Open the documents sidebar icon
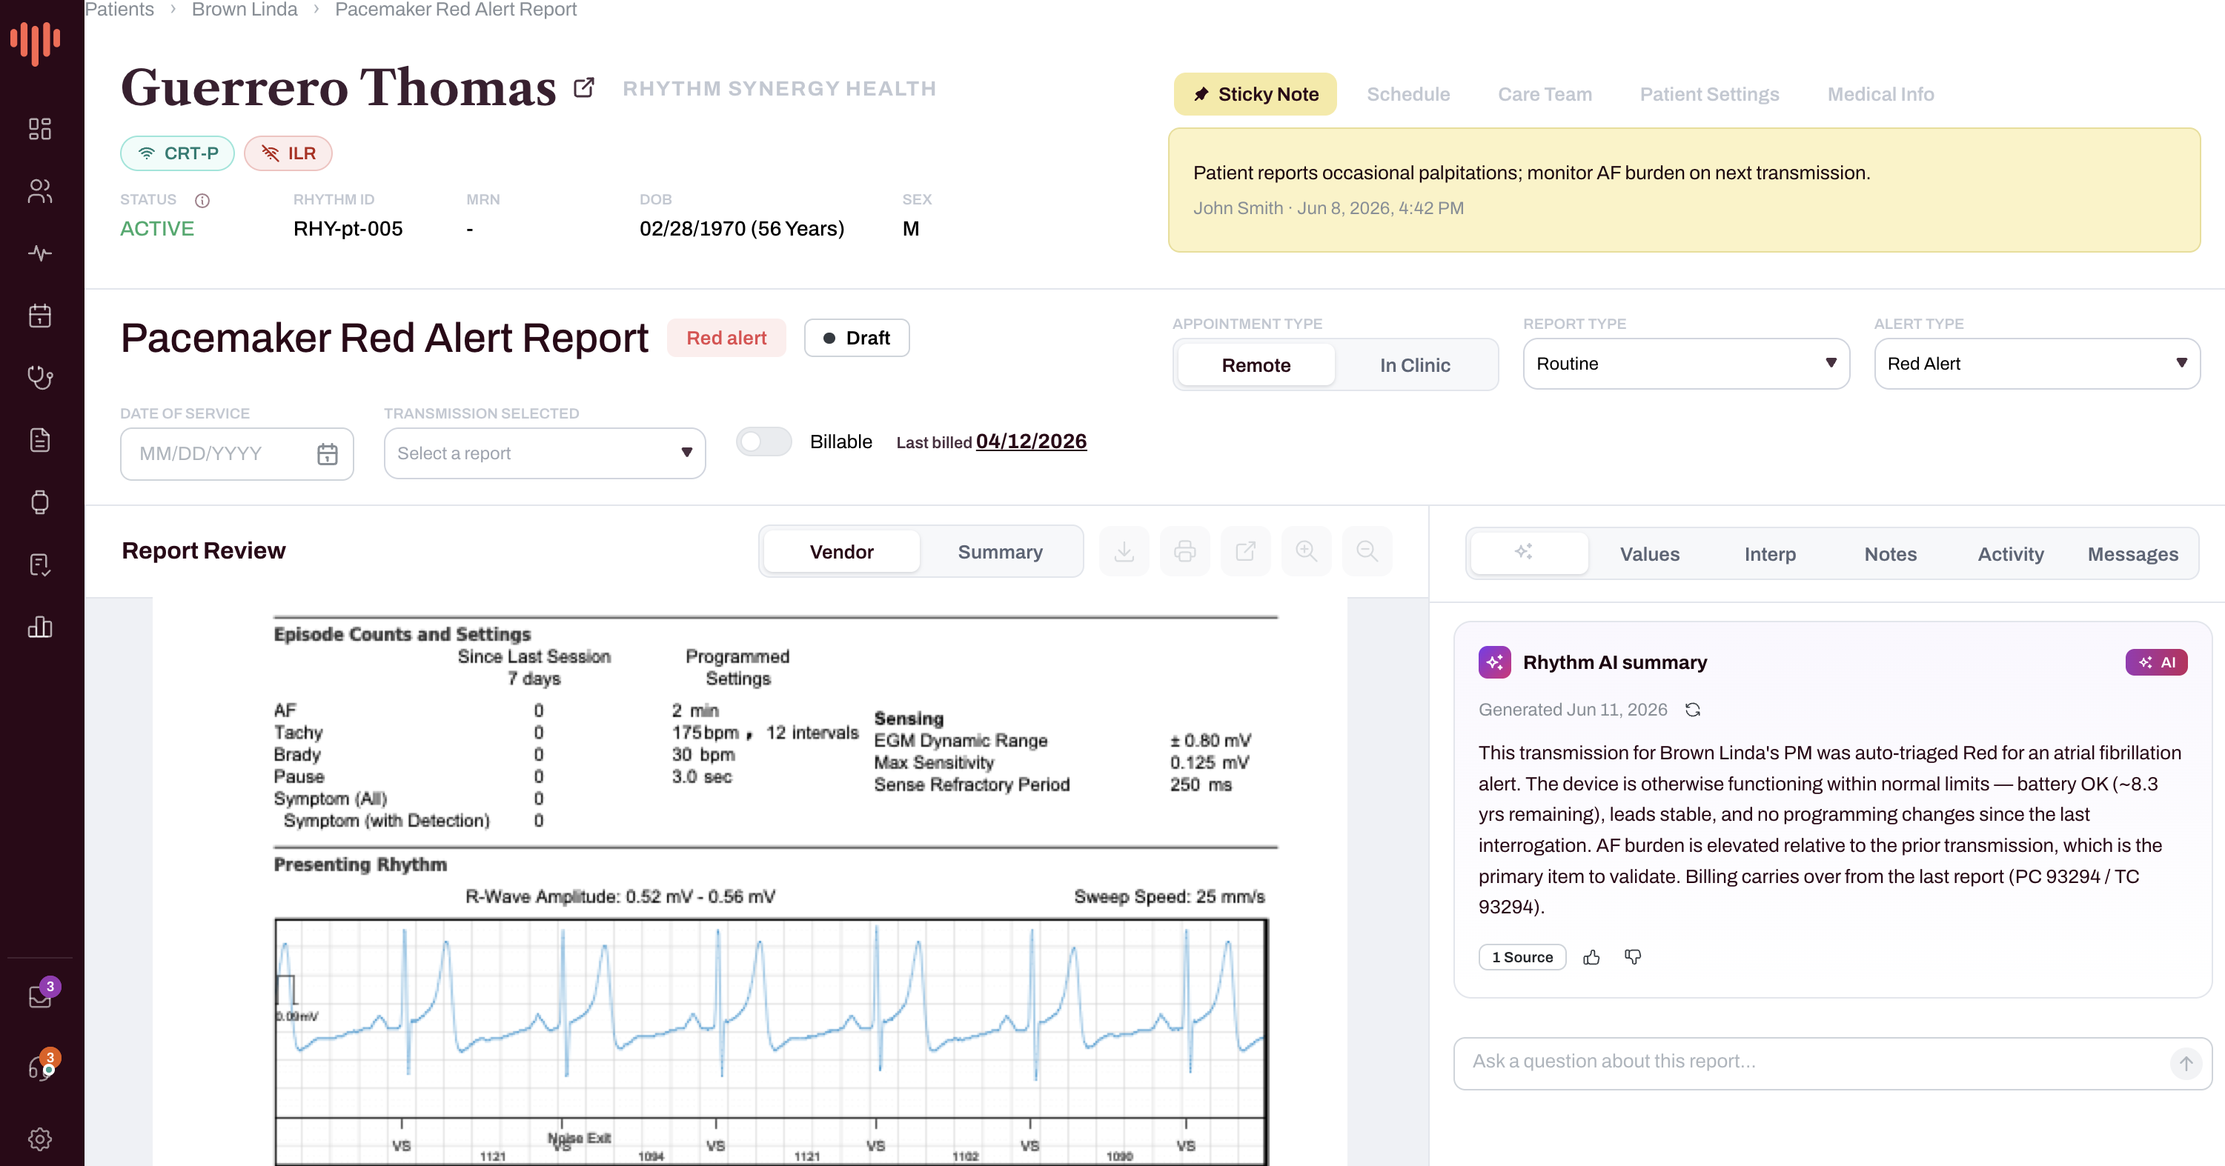 40,440
